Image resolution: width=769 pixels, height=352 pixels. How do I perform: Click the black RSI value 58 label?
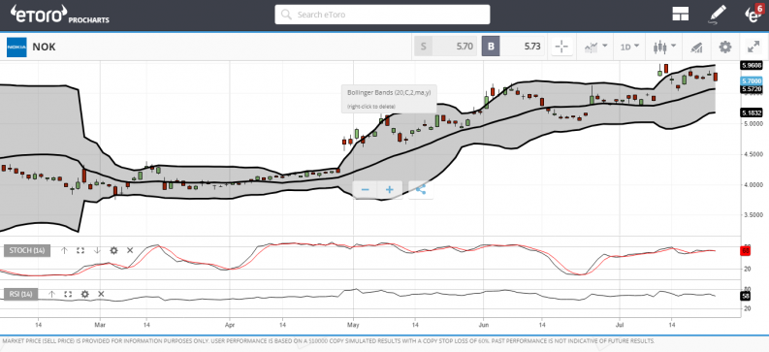(746, 296)
